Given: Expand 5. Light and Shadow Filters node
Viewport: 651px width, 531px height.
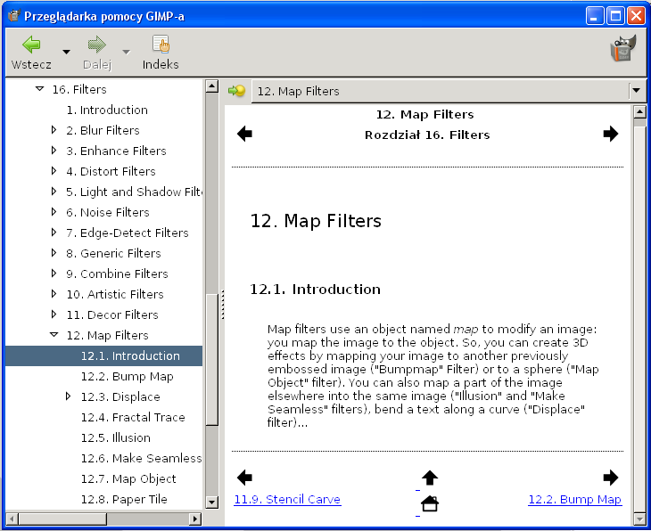Looking at the screenshot, I should 54,192.
